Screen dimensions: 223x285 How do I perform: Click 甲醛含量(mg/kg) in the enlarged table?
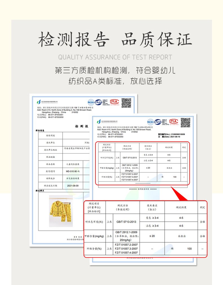pyautogui.click(x=94, y=236)
